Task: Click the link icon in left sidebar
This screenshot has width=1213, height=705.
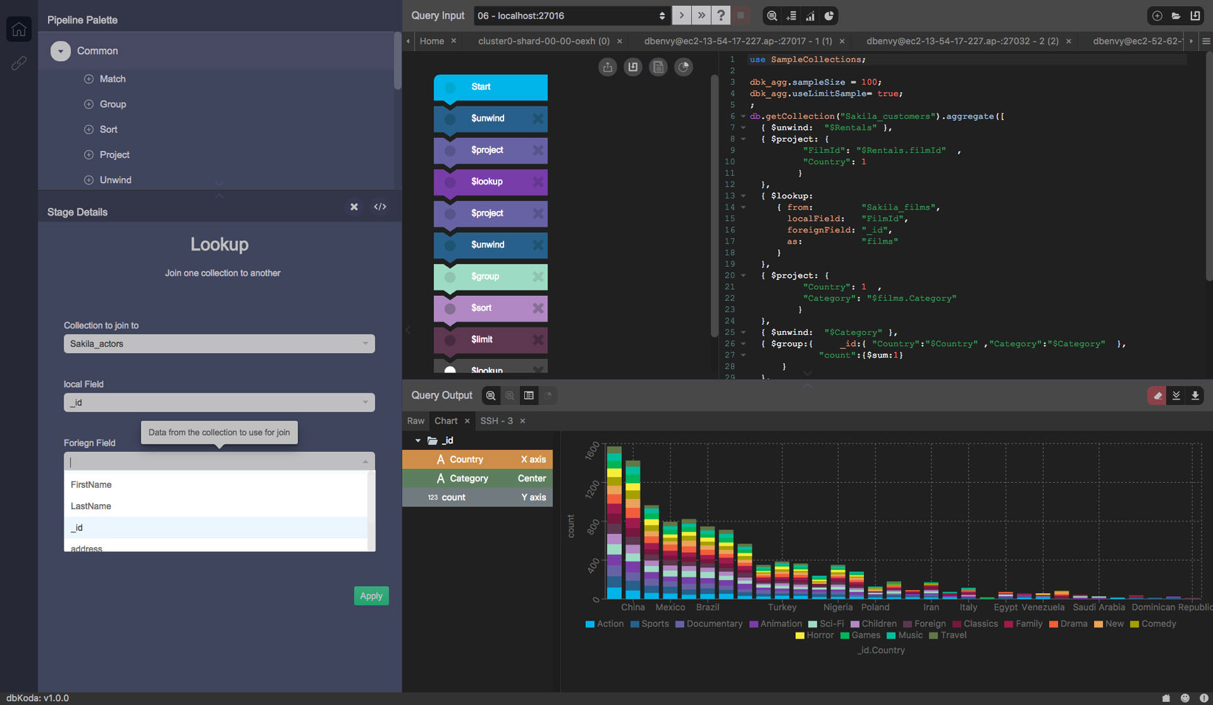Action: [19, 63]
